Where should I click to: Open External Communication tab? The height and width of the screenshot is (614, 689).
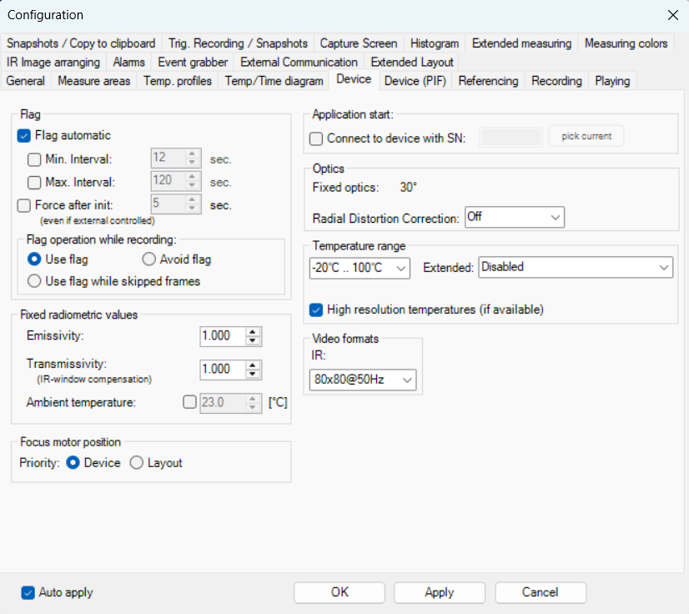tap(299, 63)
